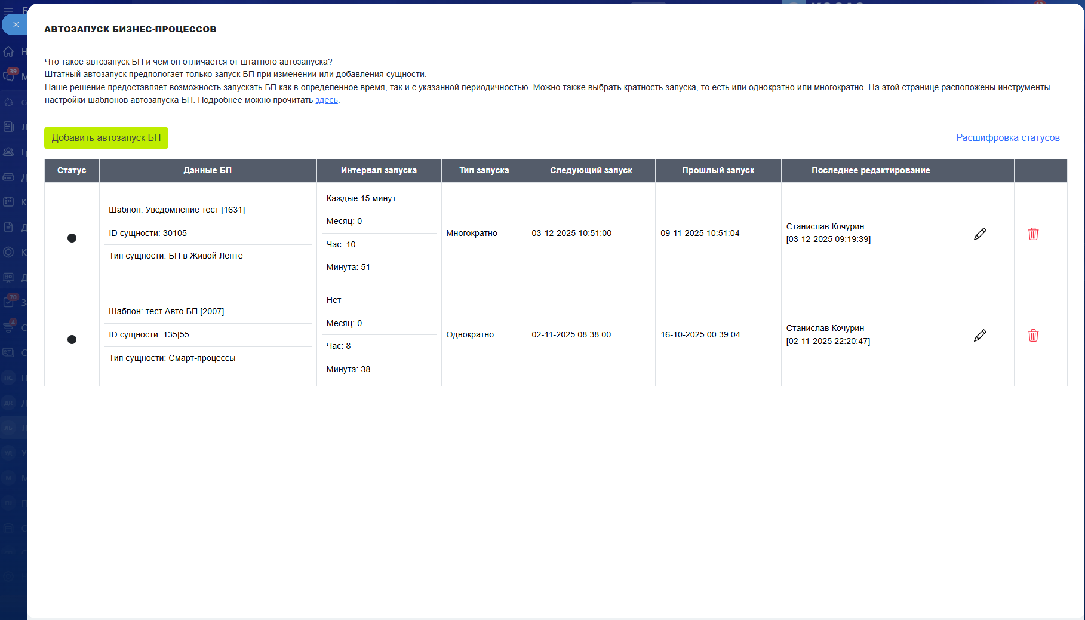Click edit timestamp [03-12-2025 09:19:39]
The width and height of the screenshot is (1085, 620).
(828, 239)
